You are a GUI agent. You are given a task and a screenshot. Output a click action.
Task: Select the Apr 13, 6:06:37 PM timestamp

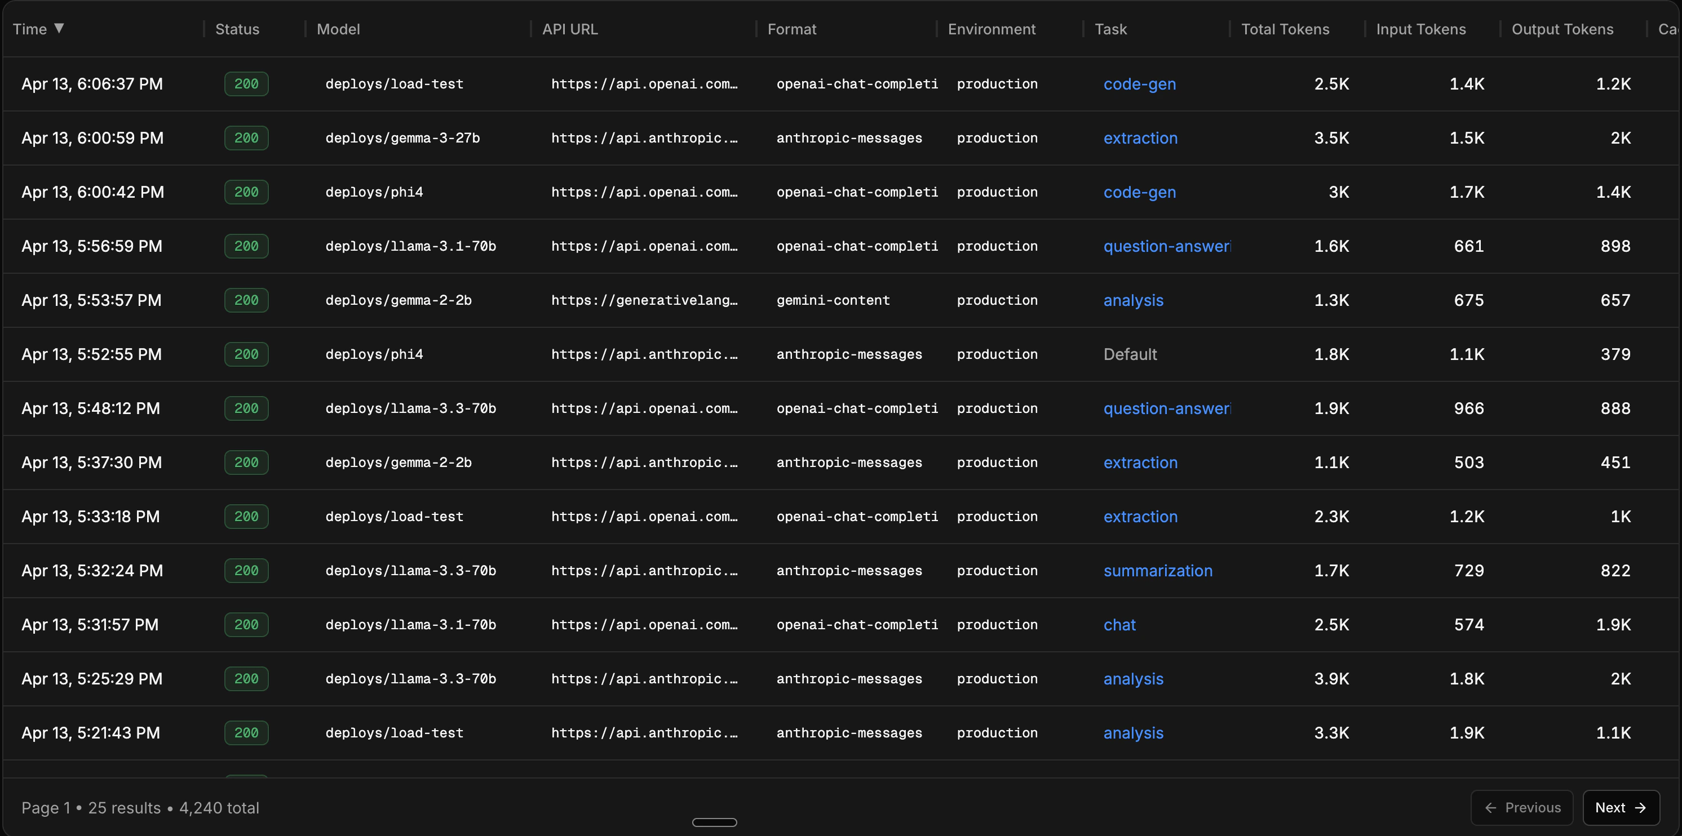coord(92,84)
